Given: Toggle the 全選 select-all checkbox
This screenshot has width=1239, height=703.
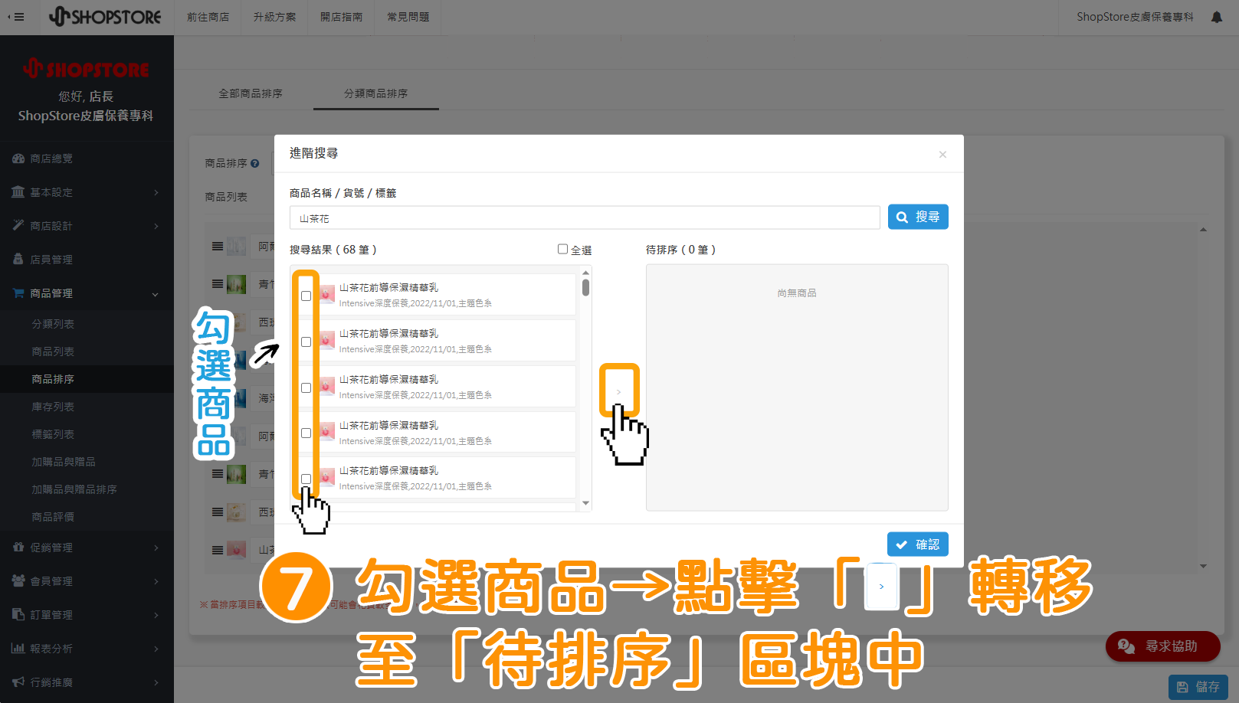Looking at the screenshot, I should pos(562,249).
